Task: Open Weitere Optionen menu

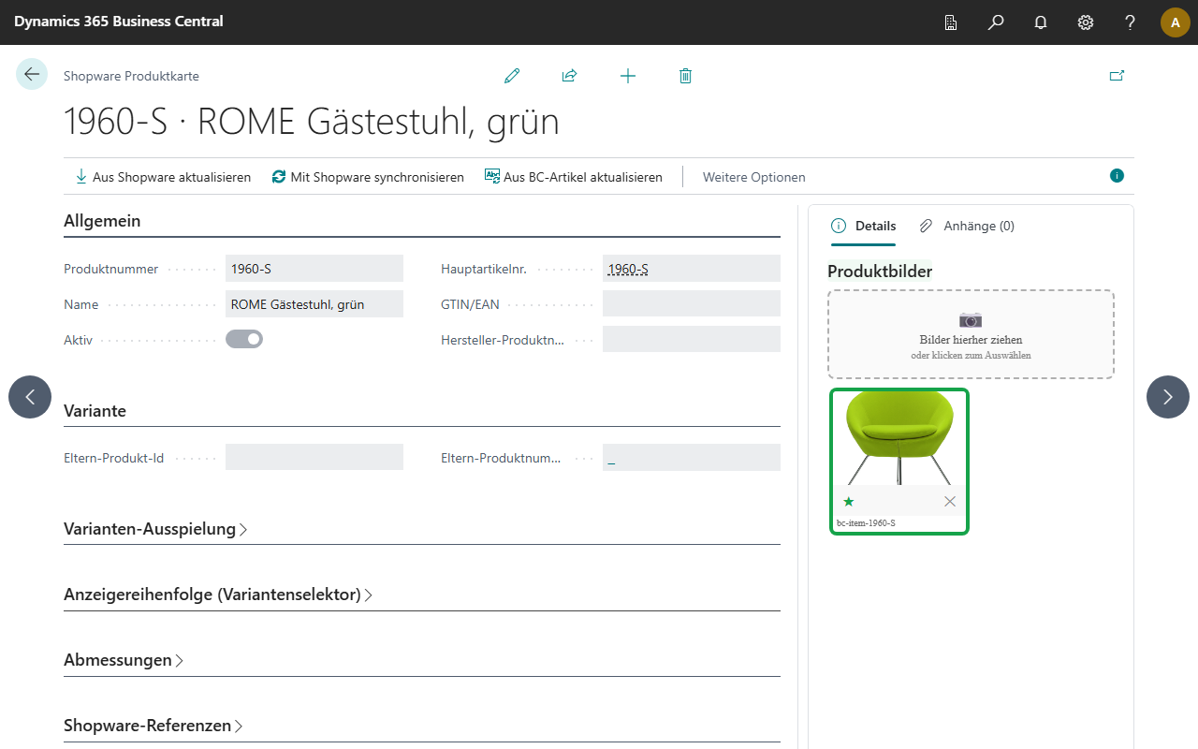Action: [753, 177]
